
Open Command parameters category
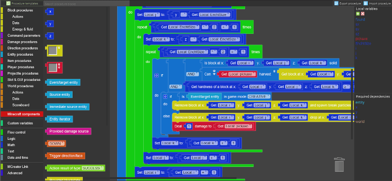click(24, 35)
